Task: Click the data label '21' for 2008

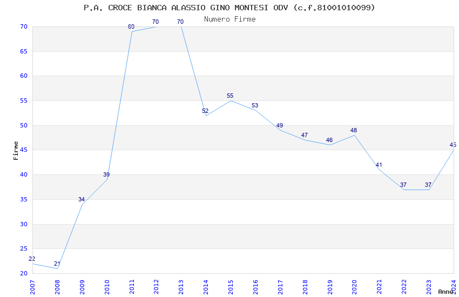Action: pos(57,264)
